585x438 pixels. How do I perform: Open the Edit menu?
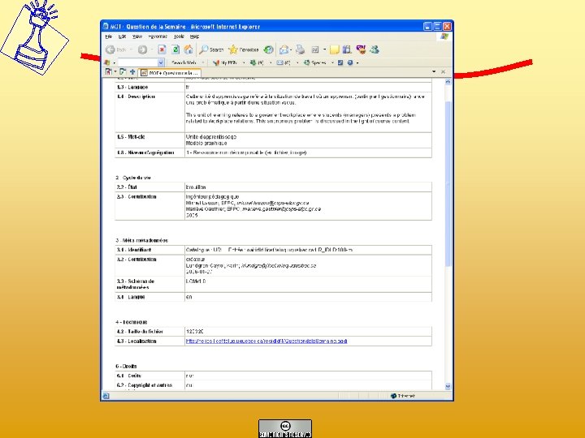[x=122, y=36]
